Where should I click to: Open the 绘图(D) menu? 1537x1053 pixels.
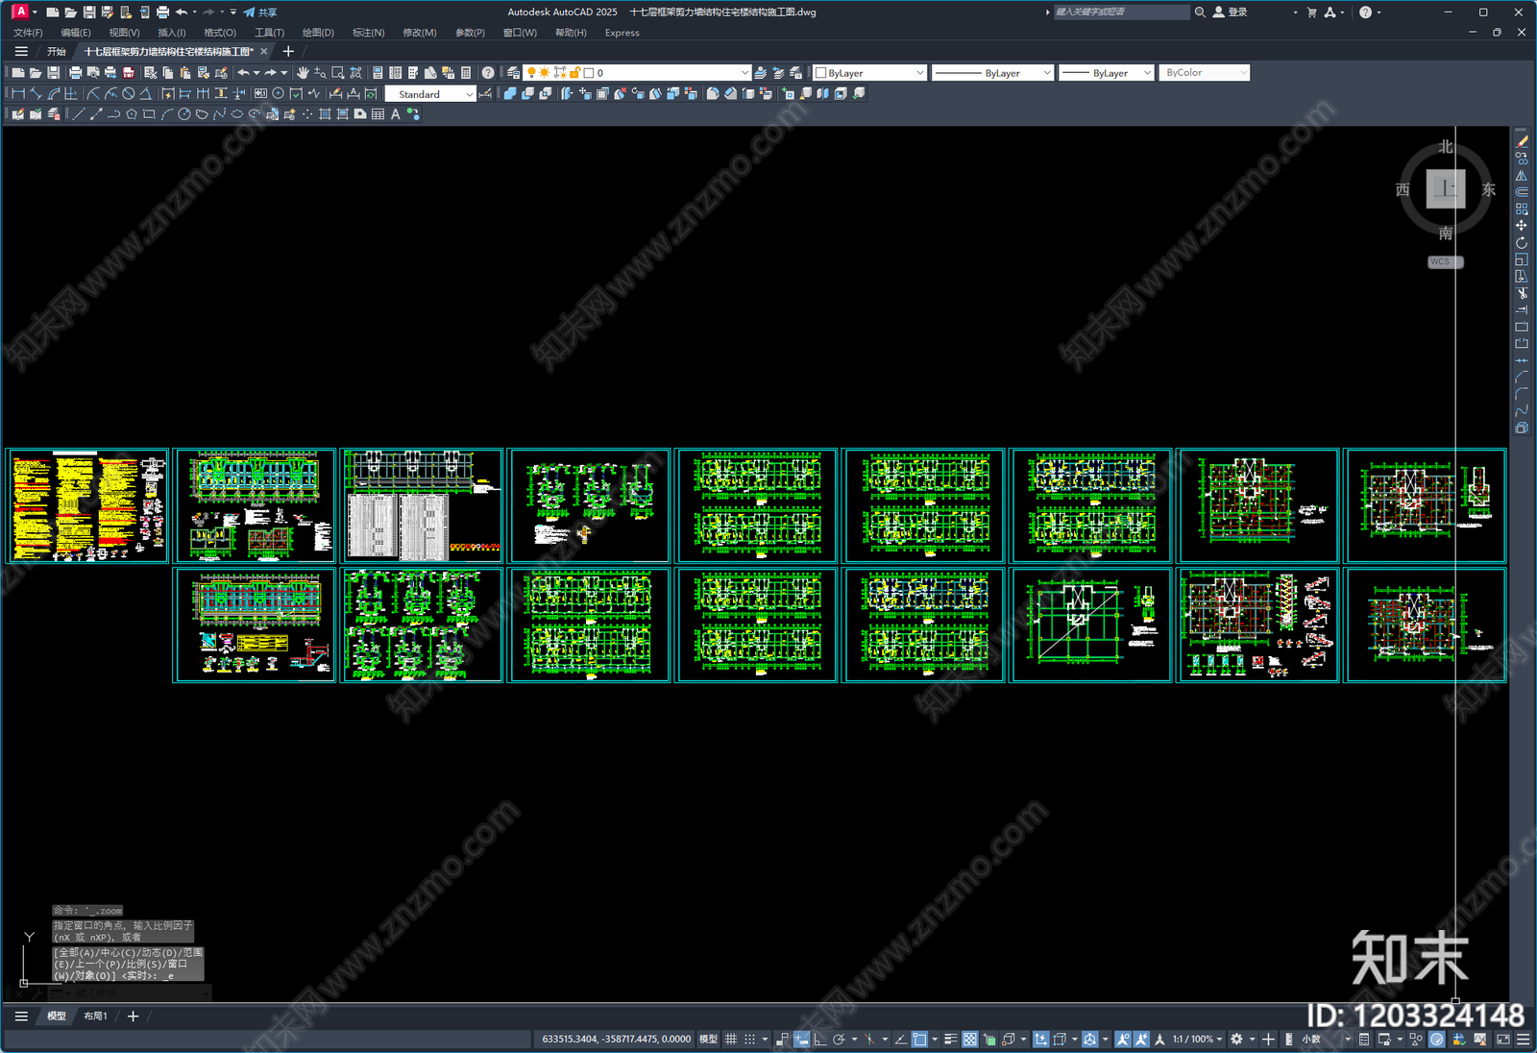tap(318, 33)
